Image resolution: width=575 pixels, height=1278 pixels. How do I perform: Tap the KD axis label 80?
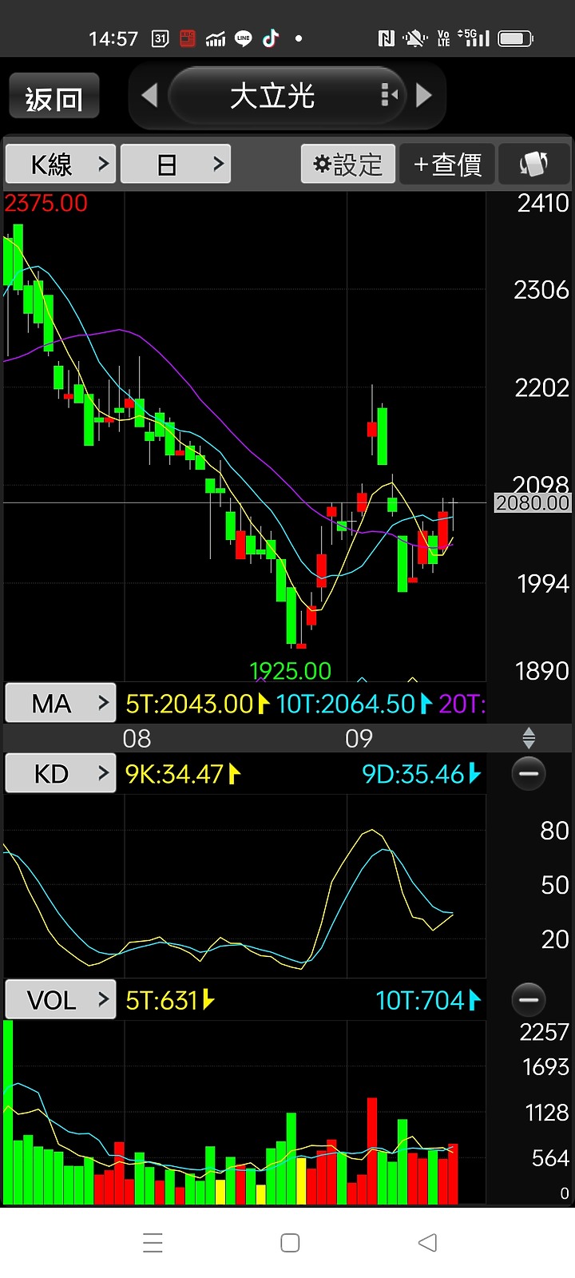[554, 831]
